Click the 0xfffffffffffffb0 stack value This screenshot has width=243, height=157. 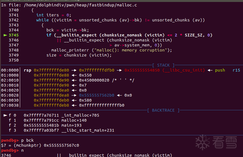click(x=102, y=105)
